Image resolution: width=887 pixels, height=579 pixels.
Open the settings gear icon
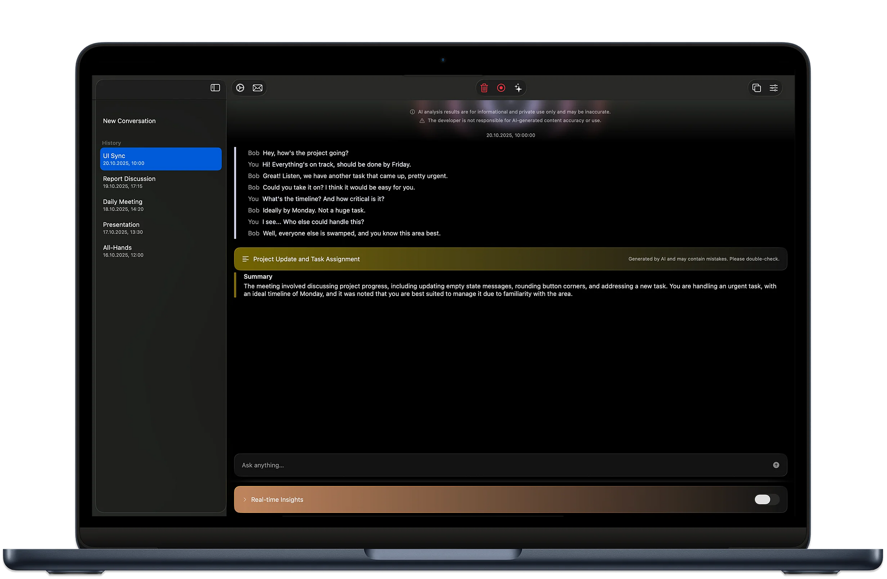coord(240,88)
